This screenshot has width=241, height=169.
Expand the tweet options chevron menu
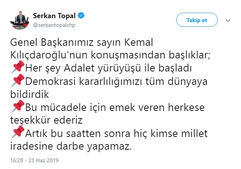coord(228,19)
